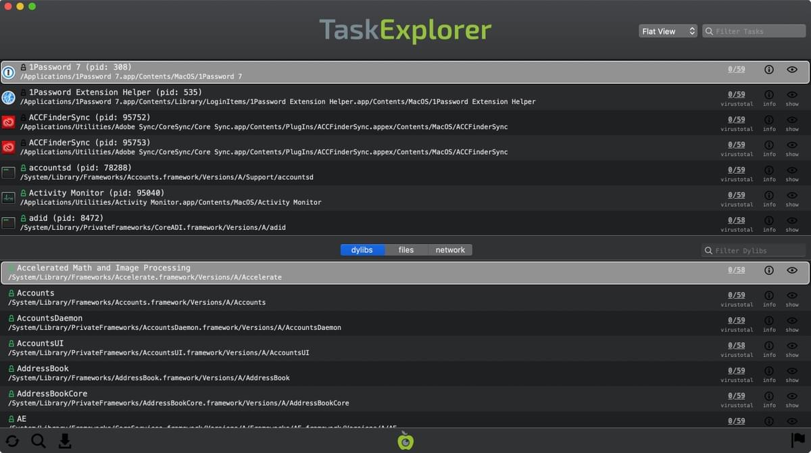Select the AccountsDaemon dylib row

point(405,323)
